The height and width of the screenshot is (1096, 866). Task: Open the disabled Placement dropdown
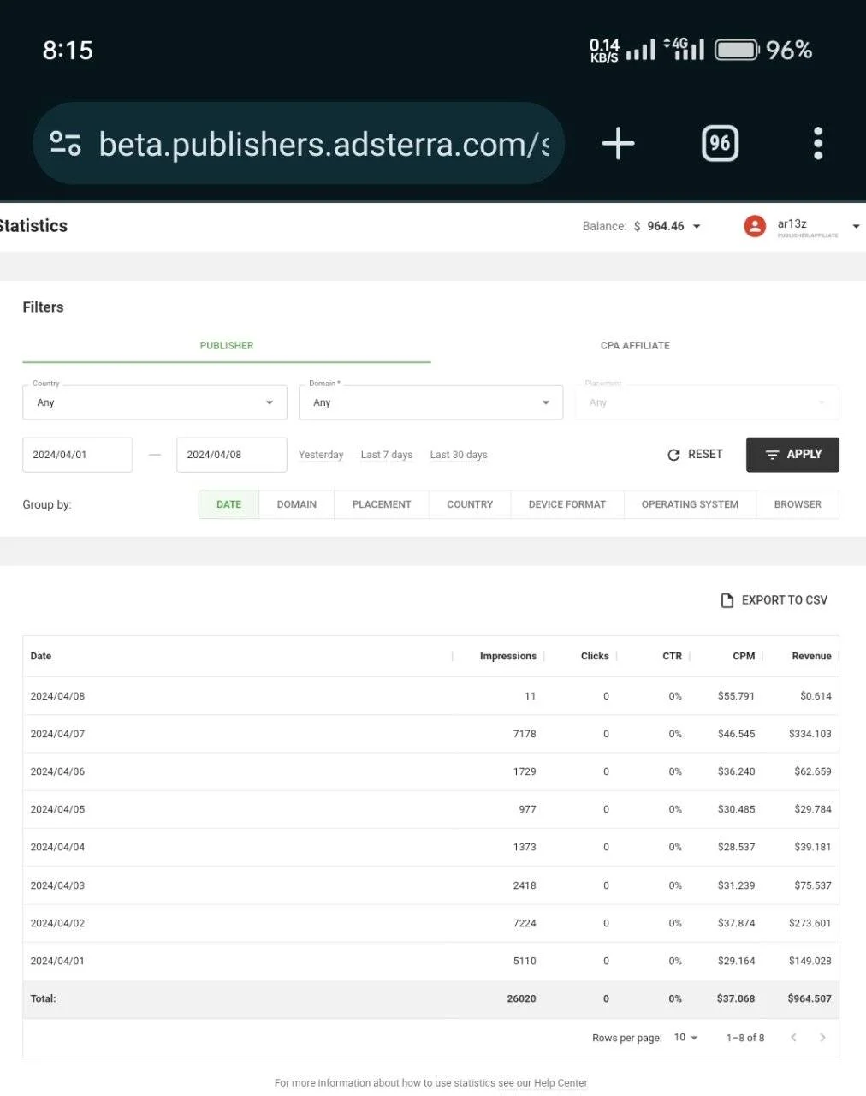tap(707, 402)
